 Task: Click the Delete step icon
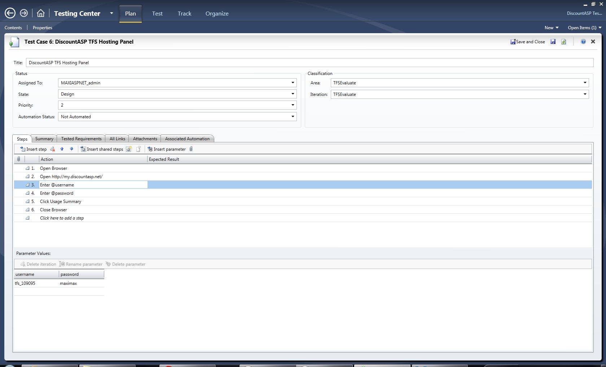tap(53, 149)
